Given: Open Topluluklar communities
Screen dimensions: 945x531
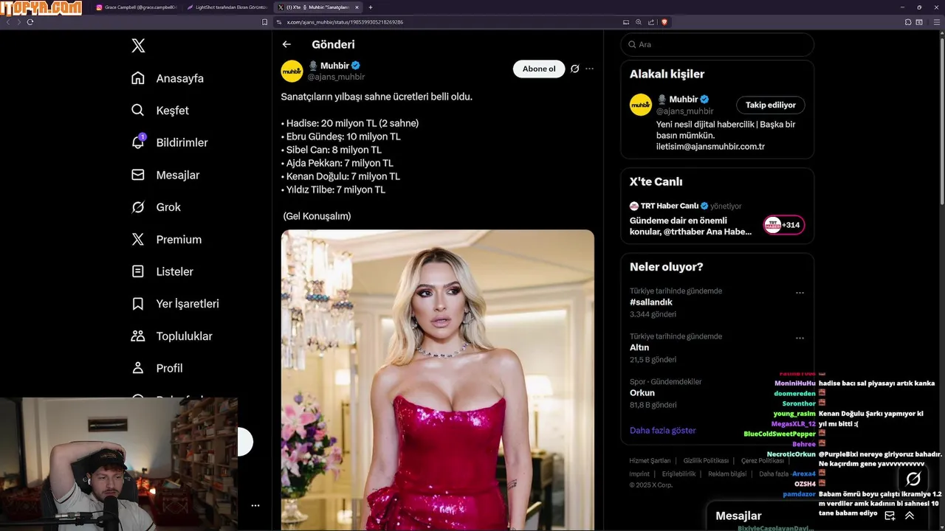Looking at the screenshot, I should point(171,336).
